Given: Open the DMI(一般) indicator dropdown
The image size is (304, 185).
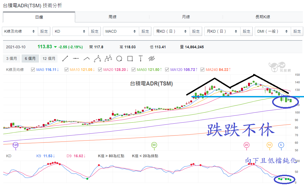Looking at the screenshot, I should coord(272,31).
